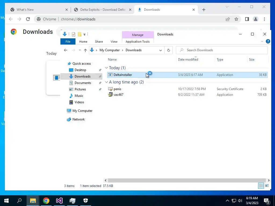Expand the Explorer ribbon chevron
This screenshot has width=275, height=206.
(262, 41)
